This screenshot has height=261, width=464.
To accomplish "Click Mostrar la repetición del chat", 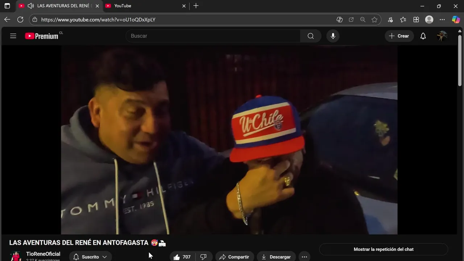I will pyautogui.click(x=384, y=249).
